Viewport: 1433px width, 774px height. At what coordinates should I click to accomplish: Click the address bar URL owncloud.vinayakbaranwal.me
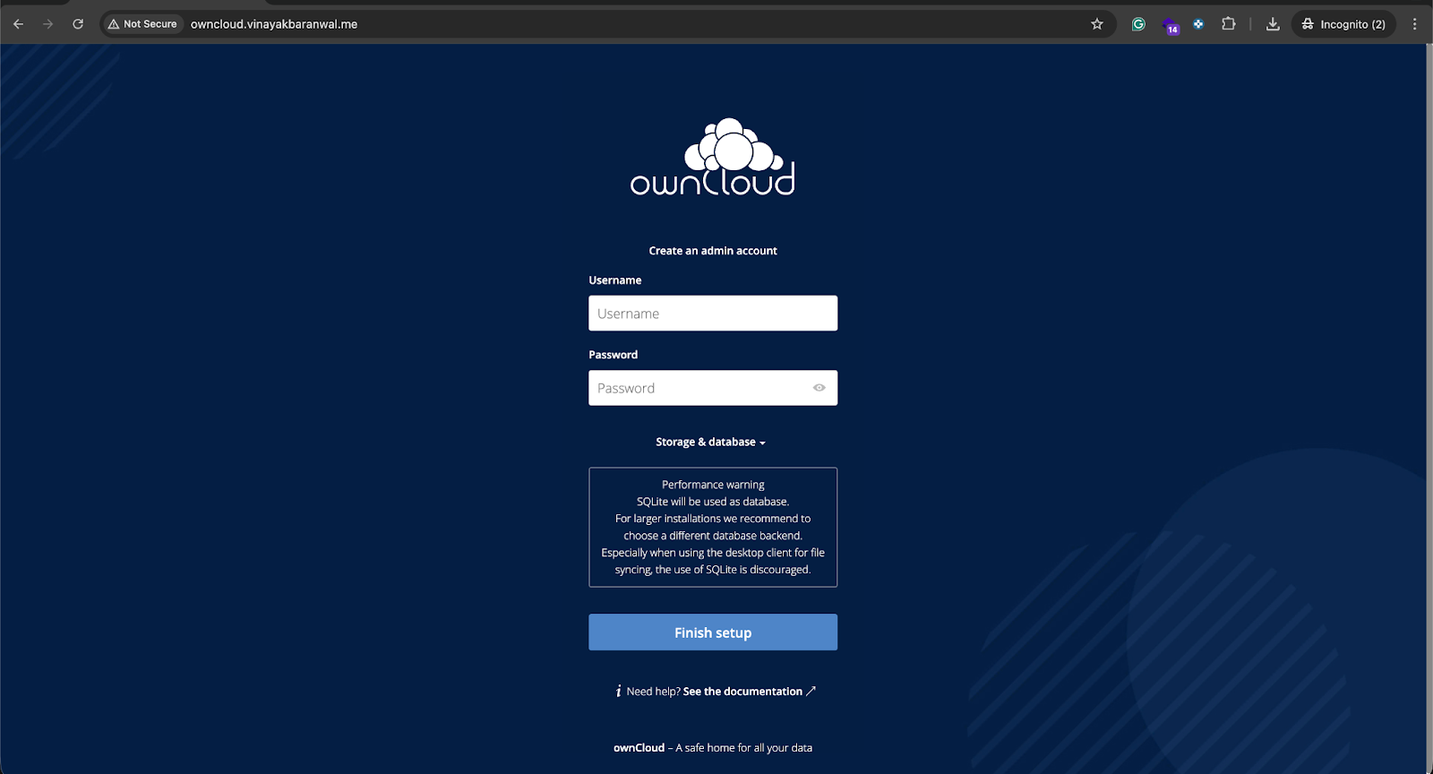pyautogui.click(x=274, y=24)
